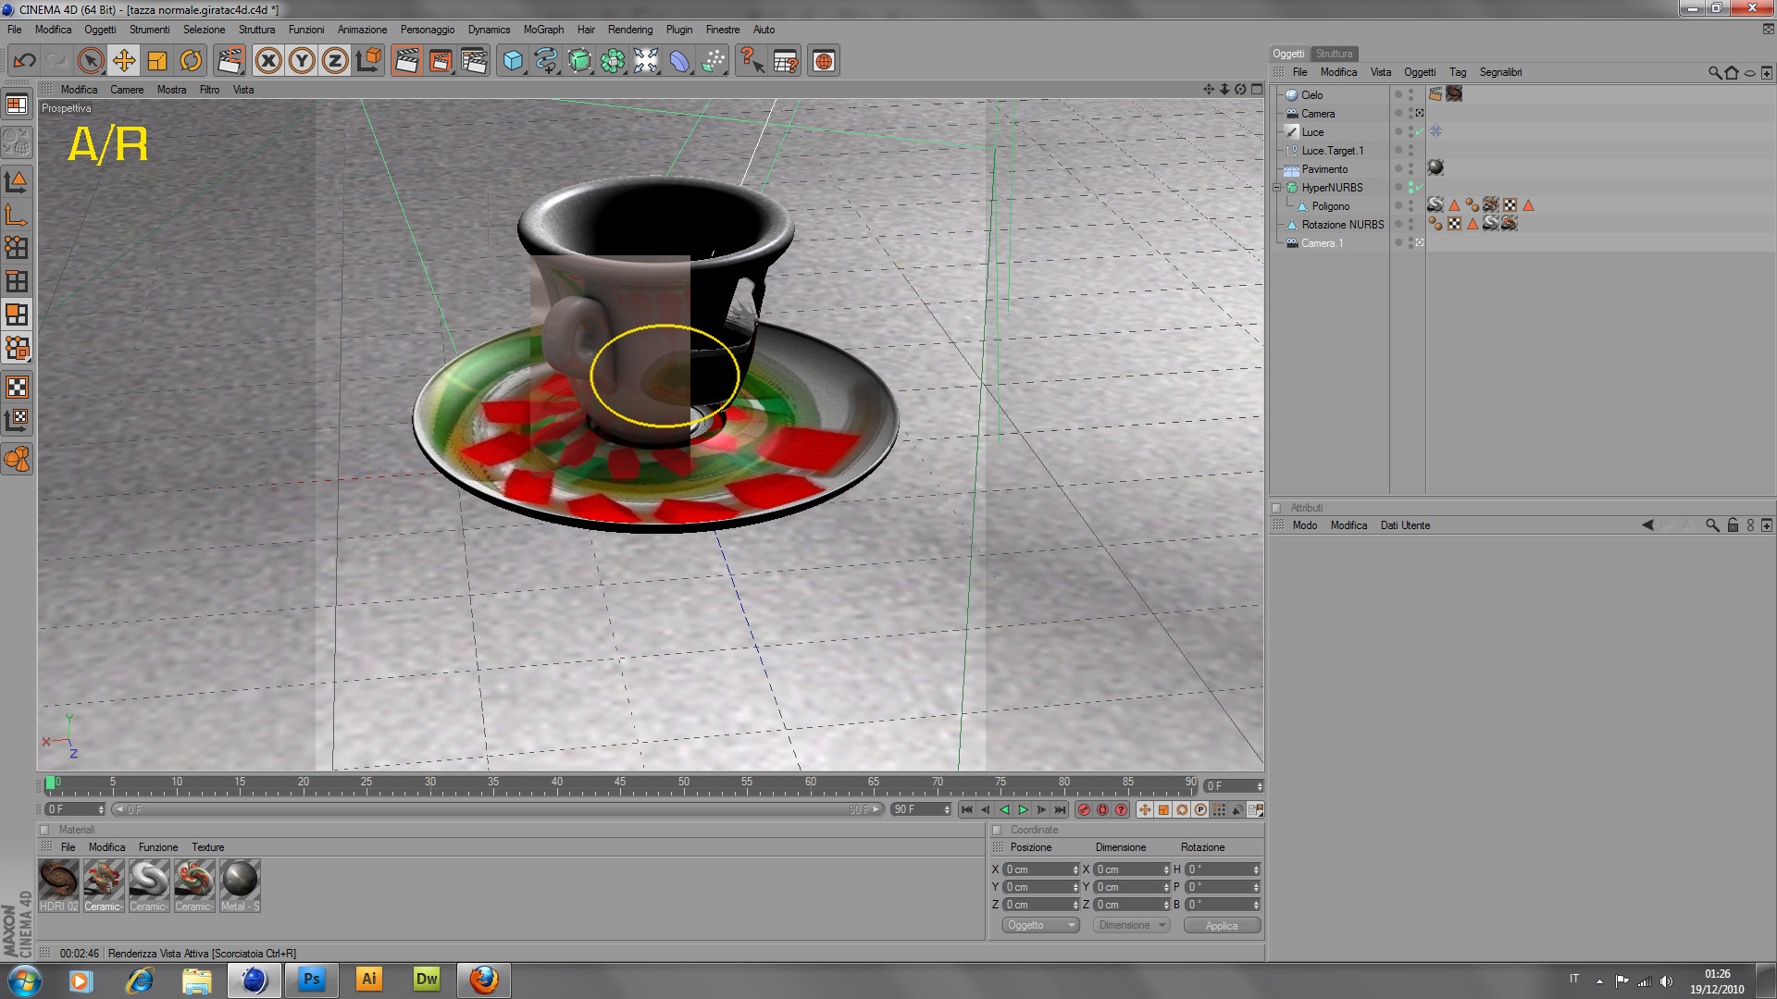Click the Undo arrow icon

coord(24,61)
